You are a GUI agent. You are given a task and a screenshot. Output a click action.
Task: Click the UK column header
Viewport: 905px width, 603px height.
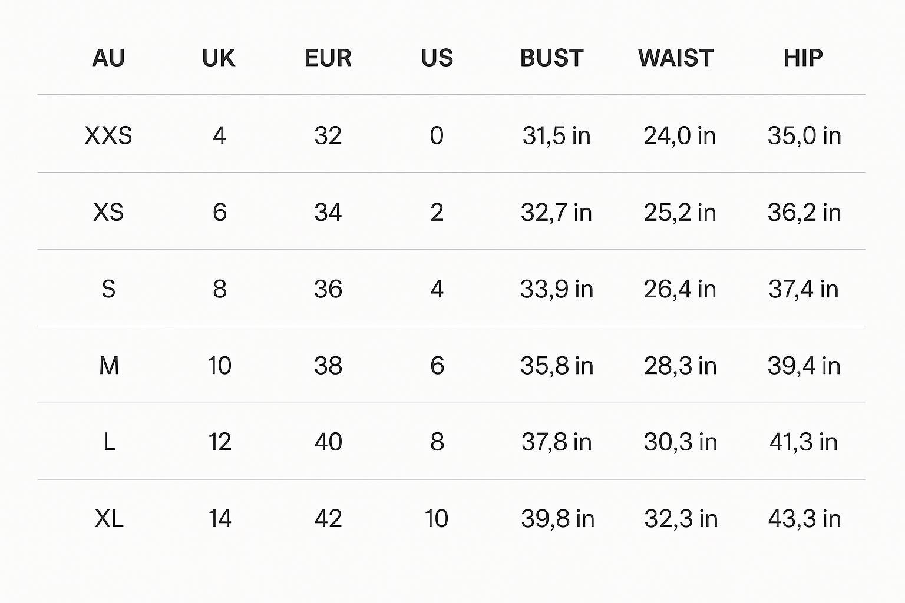click(219, 58)
